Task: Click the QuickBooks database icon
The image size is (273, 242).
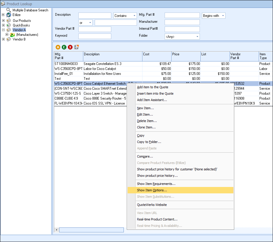Action: (x=9, y=25)
